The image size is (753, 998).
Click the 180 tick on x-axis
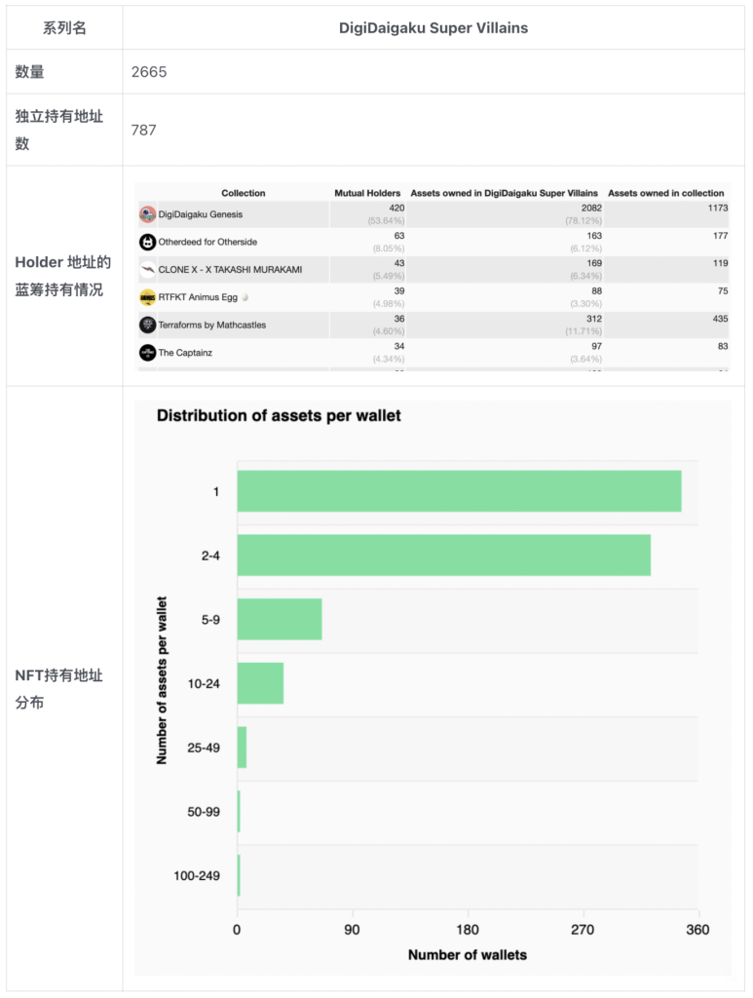click(x=468, y=930)
